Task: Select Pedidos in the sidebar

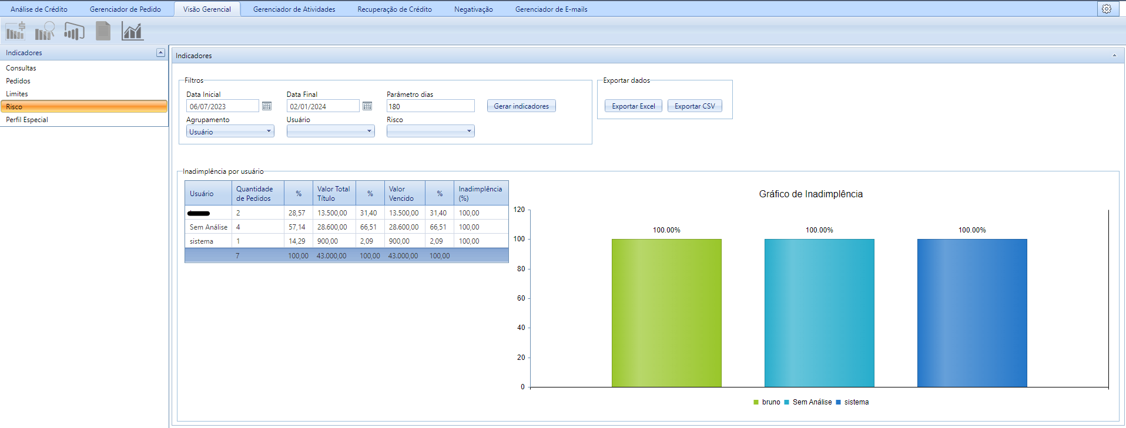Action: (x=84, y=81)
